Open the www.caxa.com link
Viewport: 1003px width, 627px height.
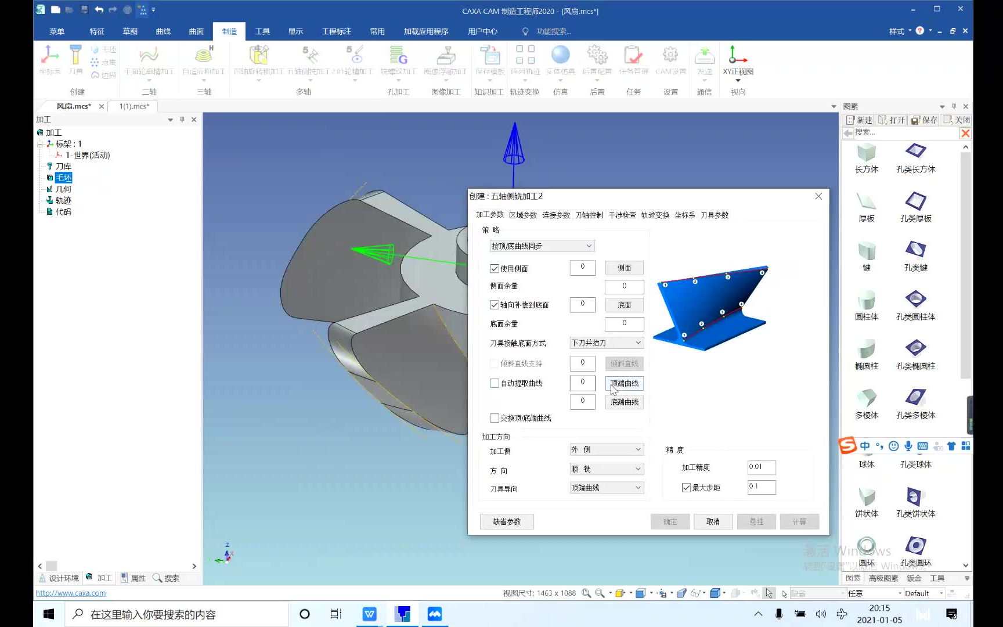[71, 593]
